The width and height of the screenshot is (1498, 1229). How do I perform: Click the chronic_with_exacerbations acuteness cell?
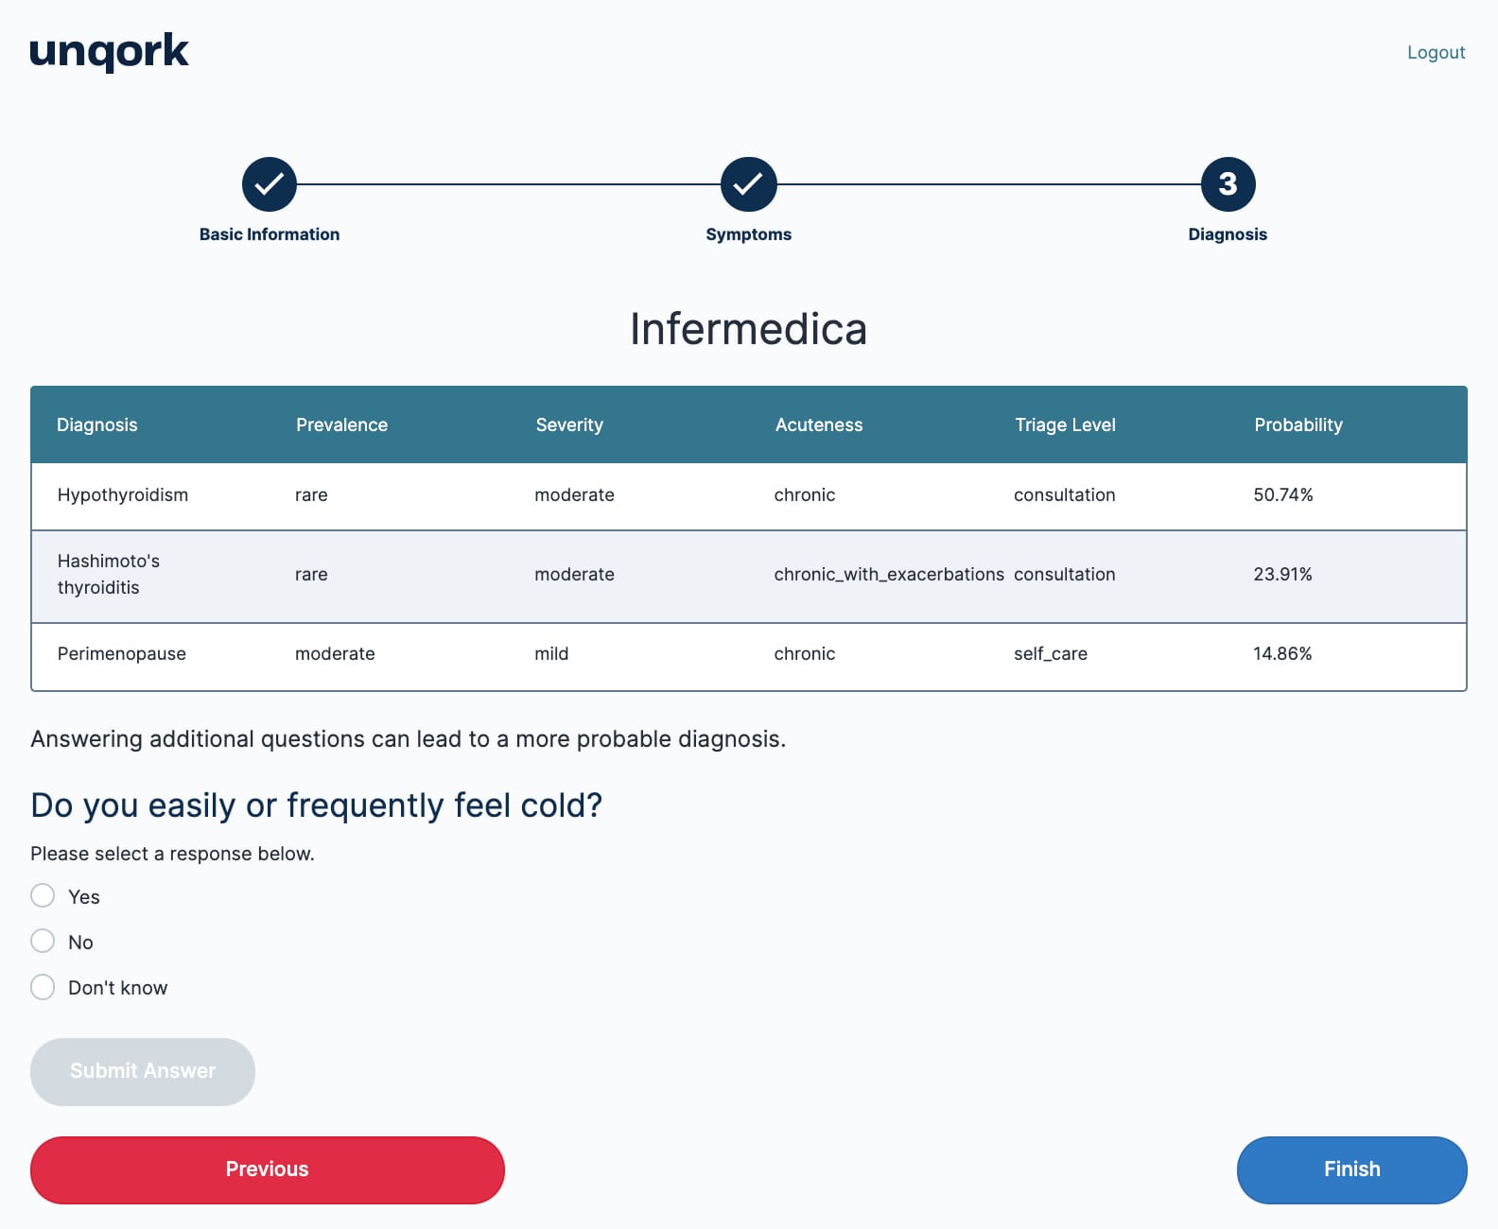coord(889,575)
